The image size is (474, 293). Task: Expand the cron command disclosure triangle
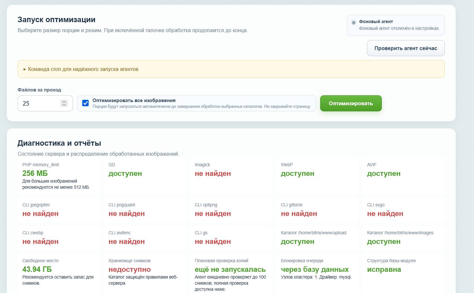[x=25, y=69]
